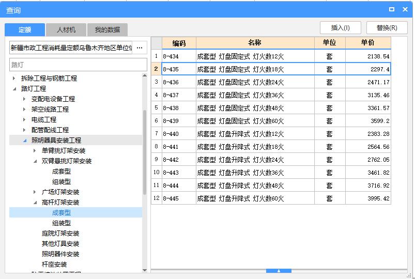This screenshot has width=415, height=279.
Task: Select 电缆工程 tree label
Action: coord(43,120)
